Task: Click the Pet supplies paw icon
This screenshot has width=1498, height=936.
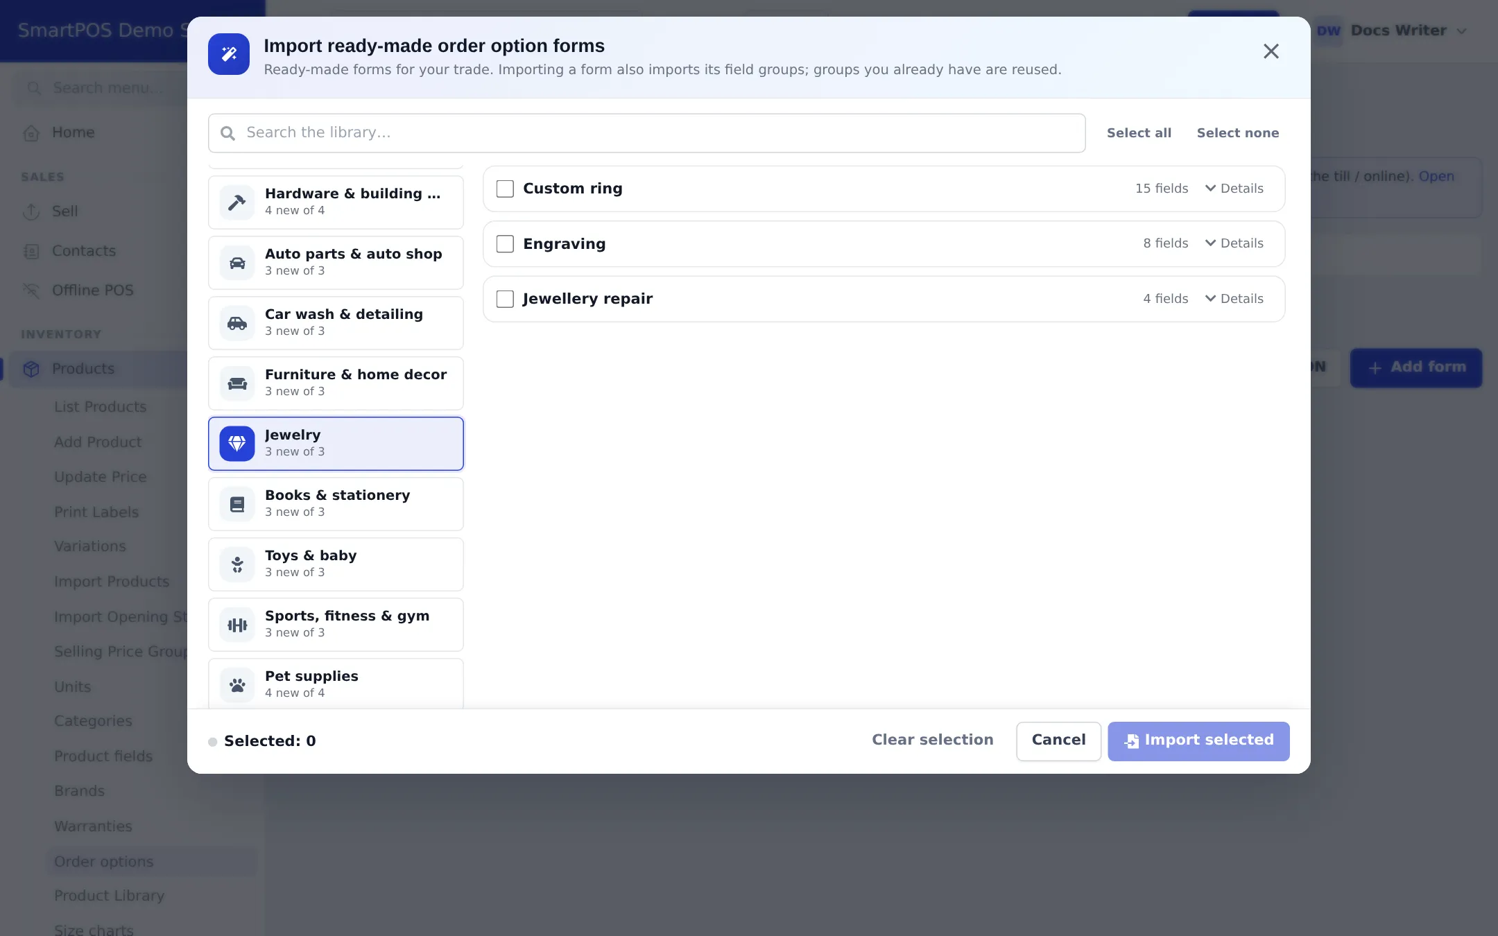Action: click(237, 685)
